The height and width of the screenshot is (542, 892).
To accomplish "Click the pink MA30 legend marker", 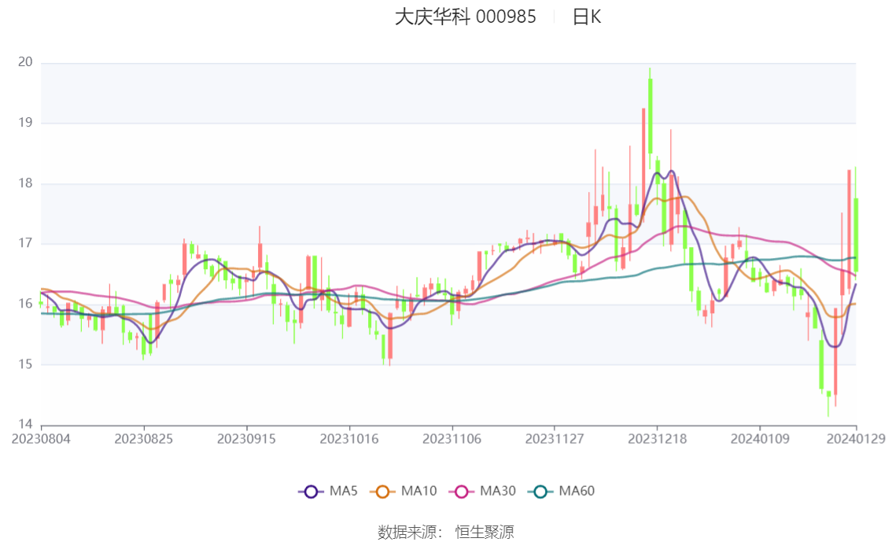I will [x=462, y=492].
